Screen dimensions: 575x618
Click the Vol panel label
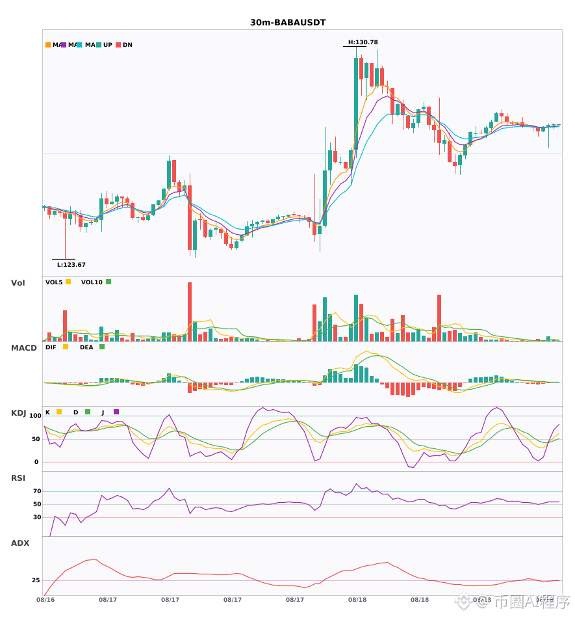pyautogui.click(x=18, y=283)
